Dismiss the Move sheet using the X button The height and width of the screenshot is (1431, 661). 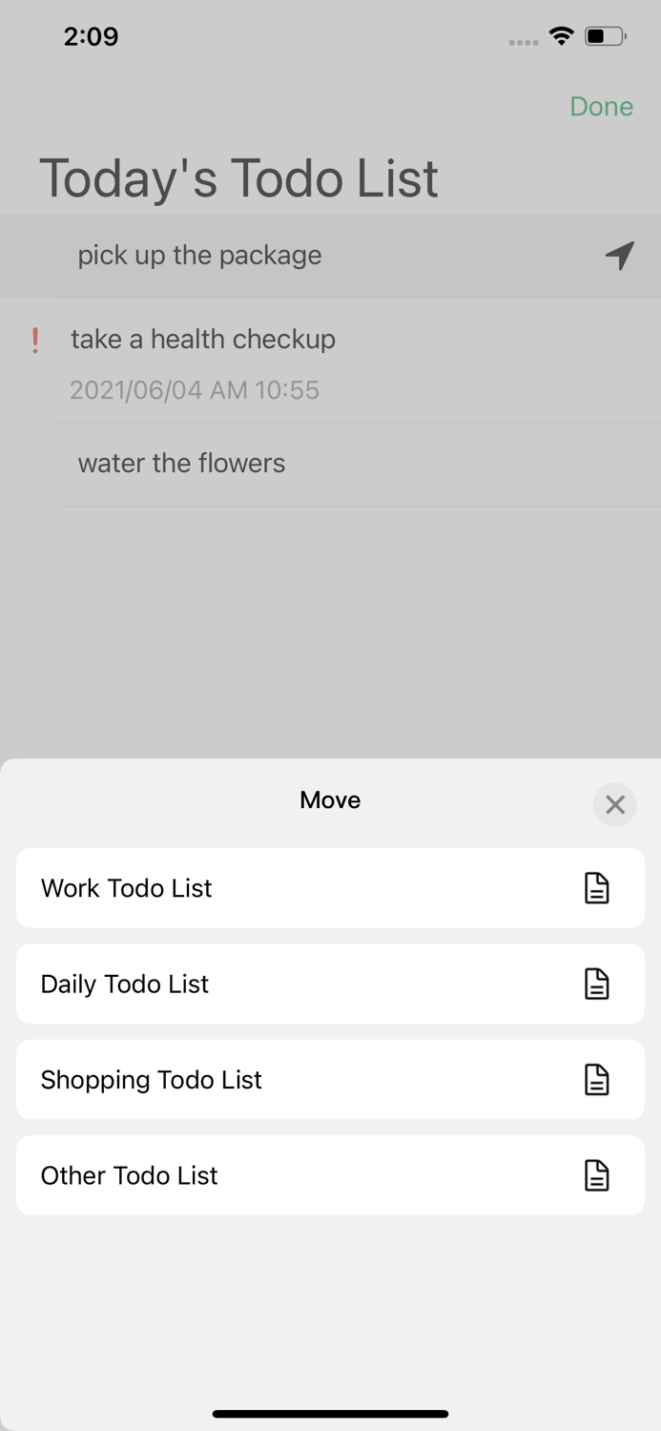pos(614,804)
